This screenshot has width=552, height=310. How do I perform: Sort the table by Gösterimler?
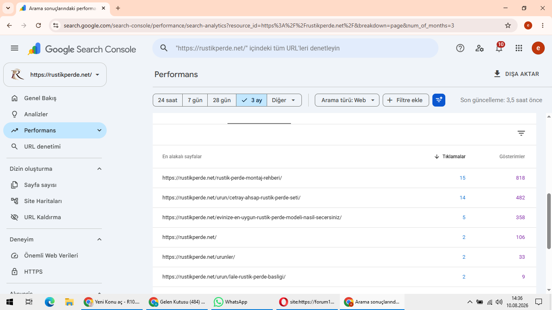(x=512, y=157)
